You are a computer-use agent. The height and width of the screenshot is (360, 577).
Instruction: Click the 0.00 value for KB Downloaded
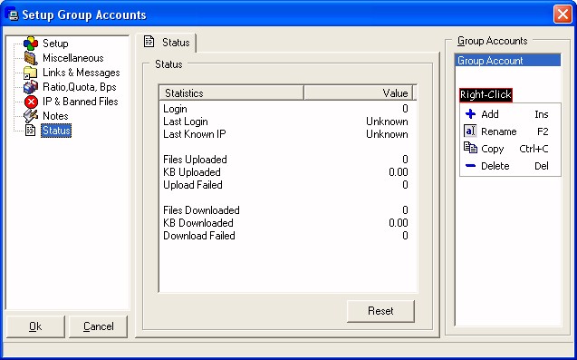399,223
